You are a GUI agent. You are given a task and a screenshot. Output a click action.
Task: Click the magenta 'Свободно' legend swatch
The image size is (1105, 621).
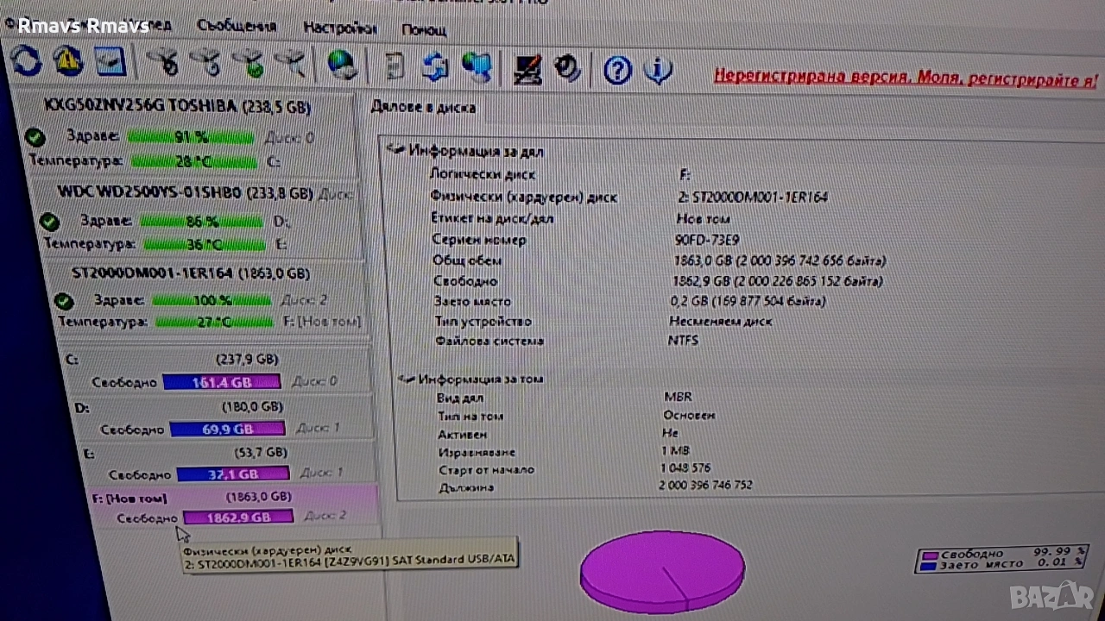click(x=928, y=555)
